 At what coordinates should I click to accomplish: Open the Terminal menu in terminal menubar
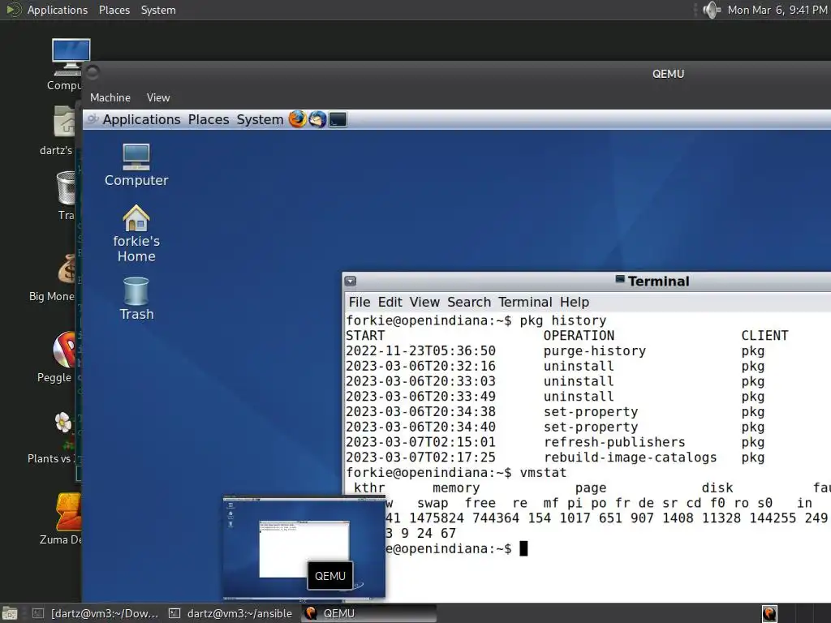pyautogui.click(x=525, y=302)
